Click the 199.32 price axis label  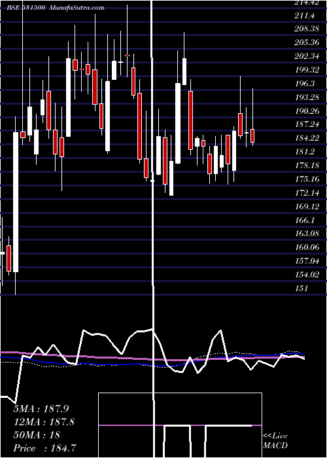click(x=307, y=70)
